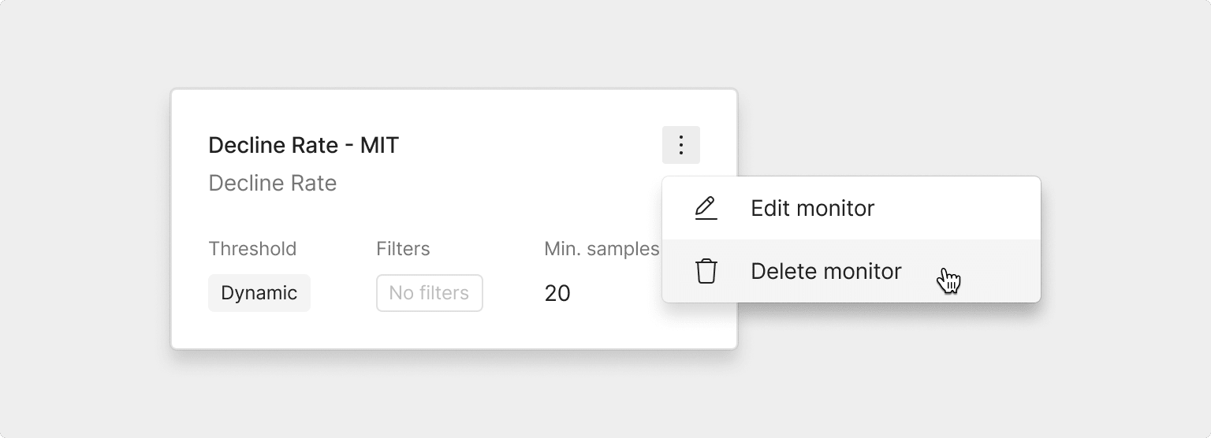Choose Delete monitor from the menu
Image resolution: width=1211 pixels, height=438 pixels.
tap(851, 271)
